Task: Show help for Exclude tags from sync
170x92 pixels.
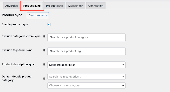Action: (44, 50)
